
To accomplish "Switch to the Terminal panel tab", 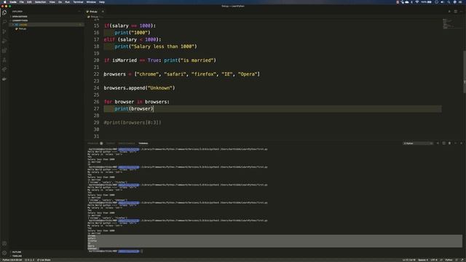I will [143, 143].
